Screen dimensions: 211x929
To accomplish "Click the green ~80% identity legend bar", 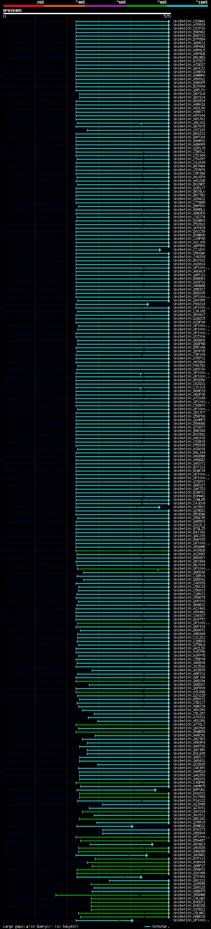I will (146, 6).
